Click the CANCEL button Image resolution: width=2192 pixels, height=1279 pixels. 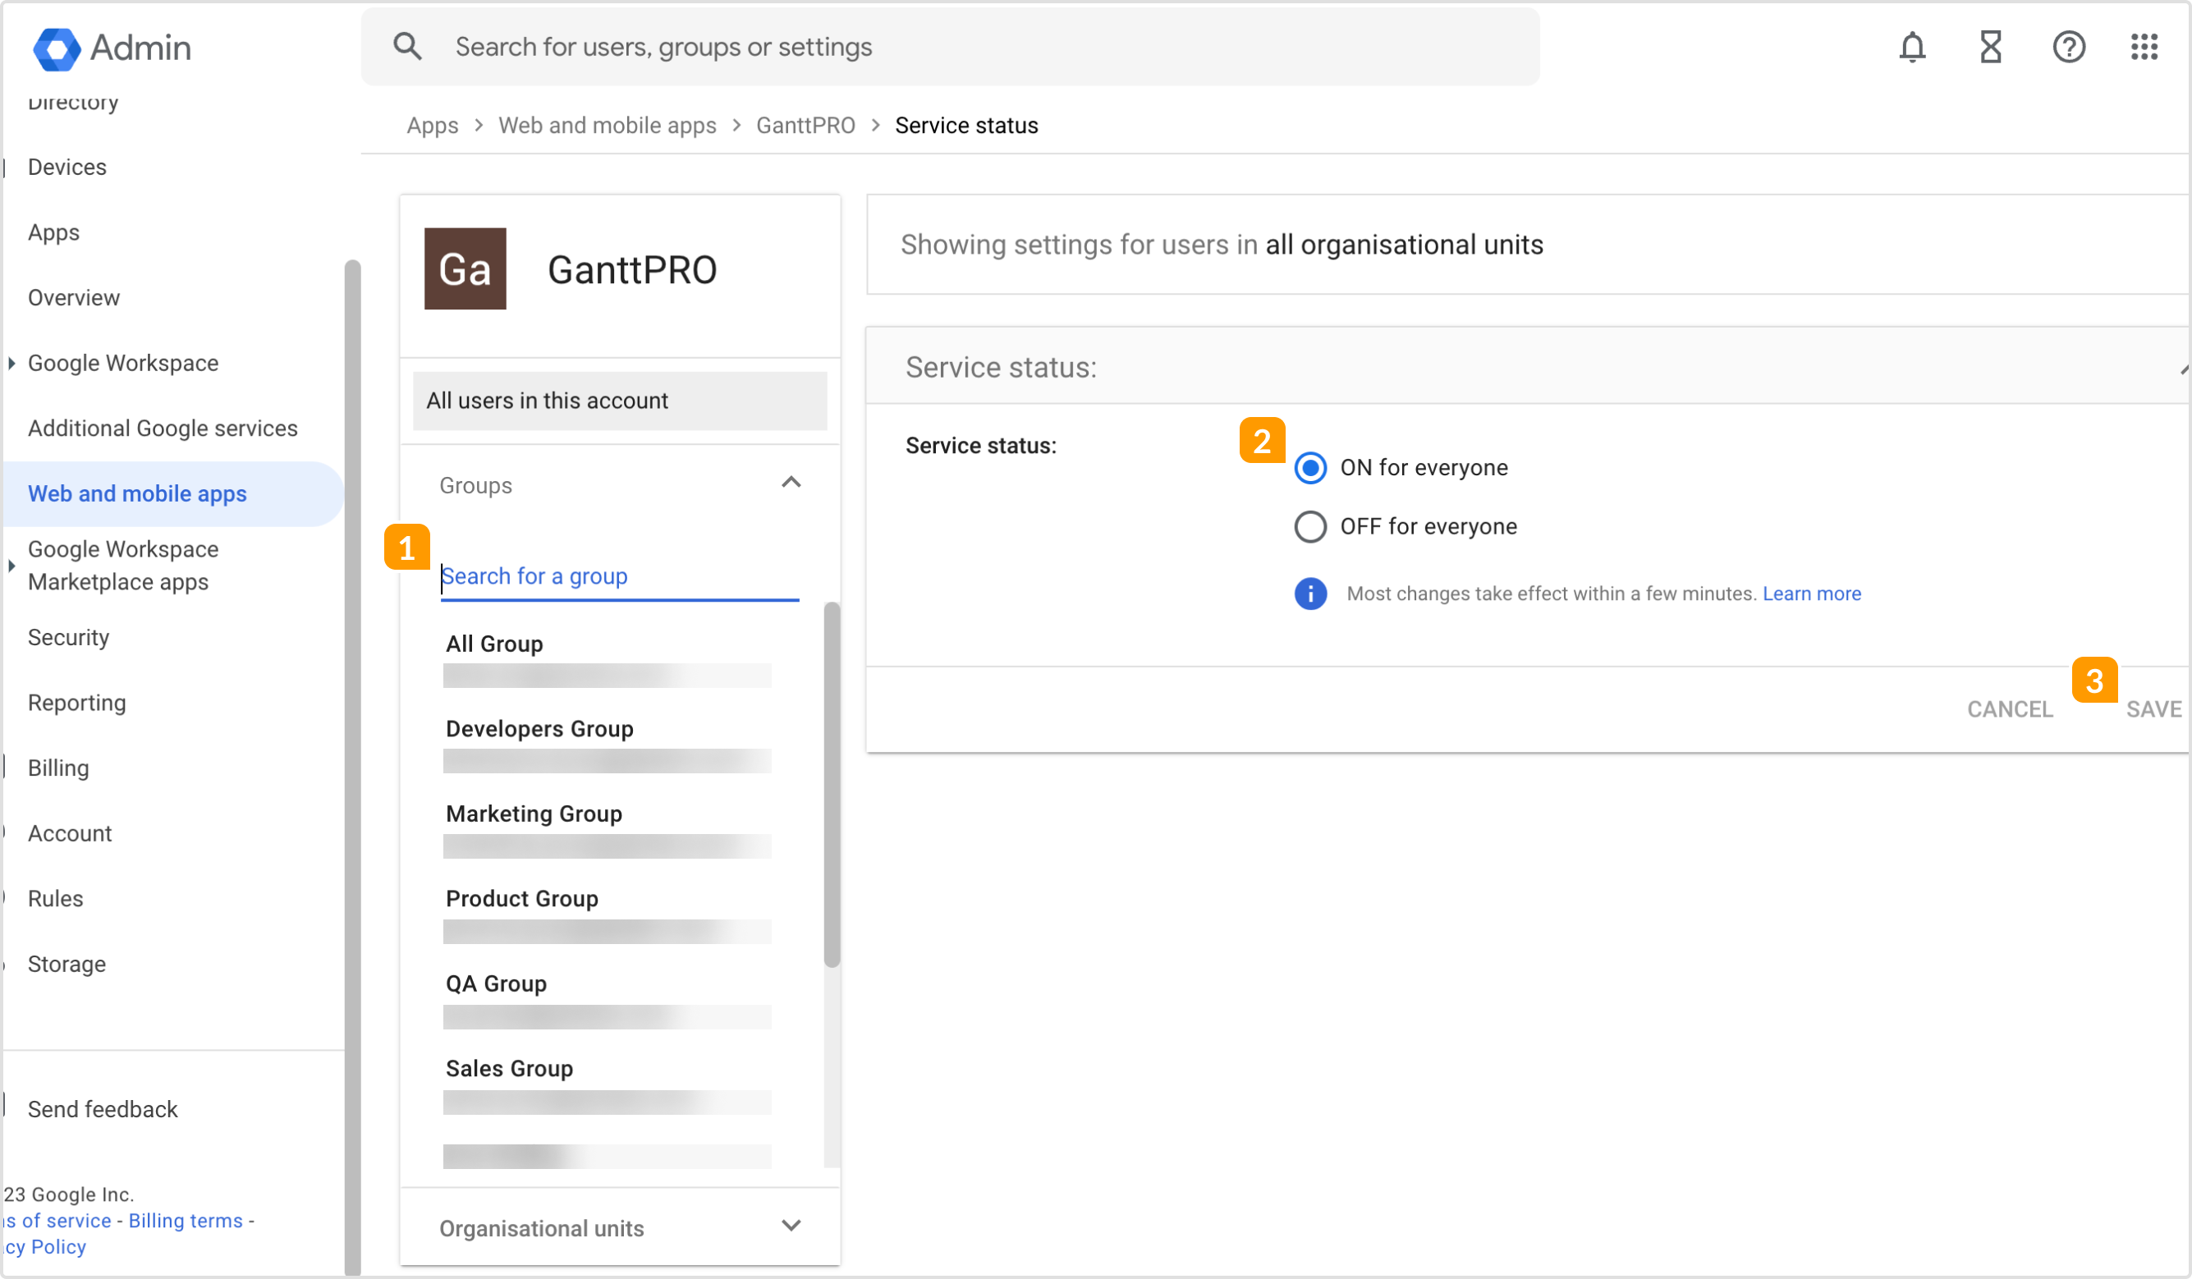click(x=2010, y=709)
